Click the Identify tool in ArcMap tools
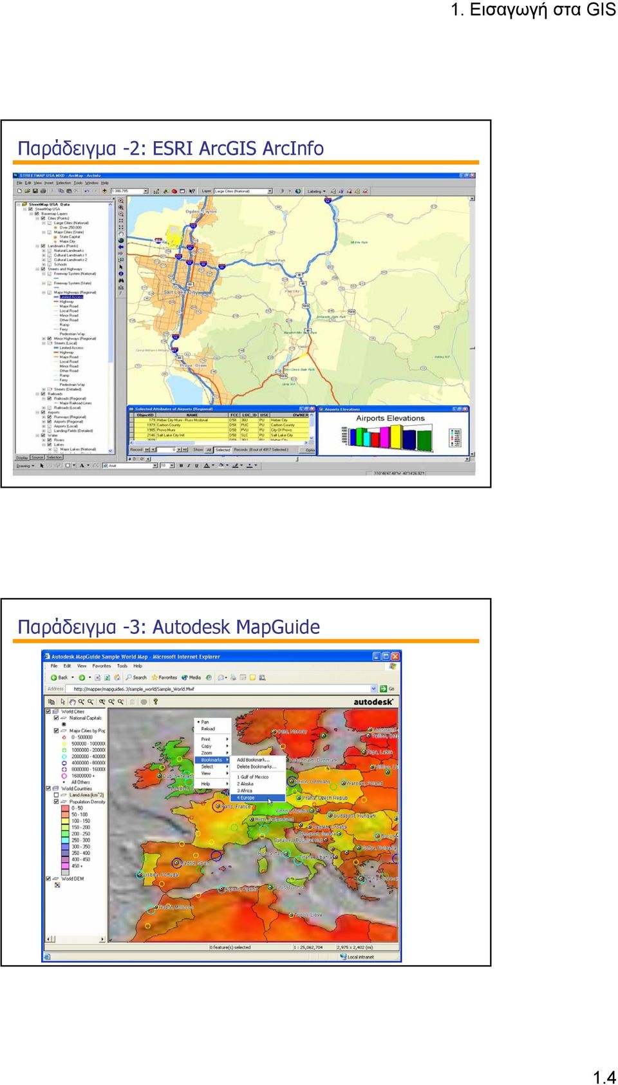This screenshot has height=1085, width=618. [x=121, y=274]
